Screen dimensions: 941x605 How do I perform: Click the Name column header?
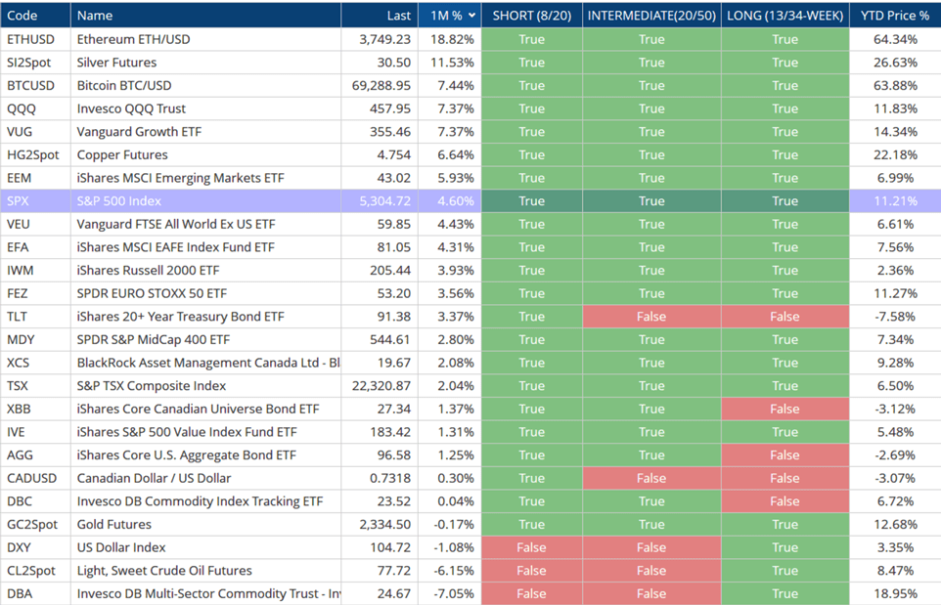pos(95,16)
